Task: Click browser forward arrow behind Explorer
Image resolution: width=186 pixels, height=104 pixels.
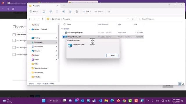Action: click(x=8, y=9)
